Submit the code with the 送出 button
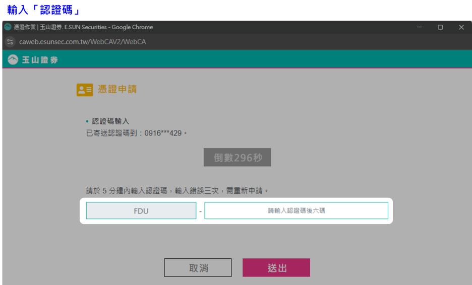Screen dimensions: 472x285 276,268
